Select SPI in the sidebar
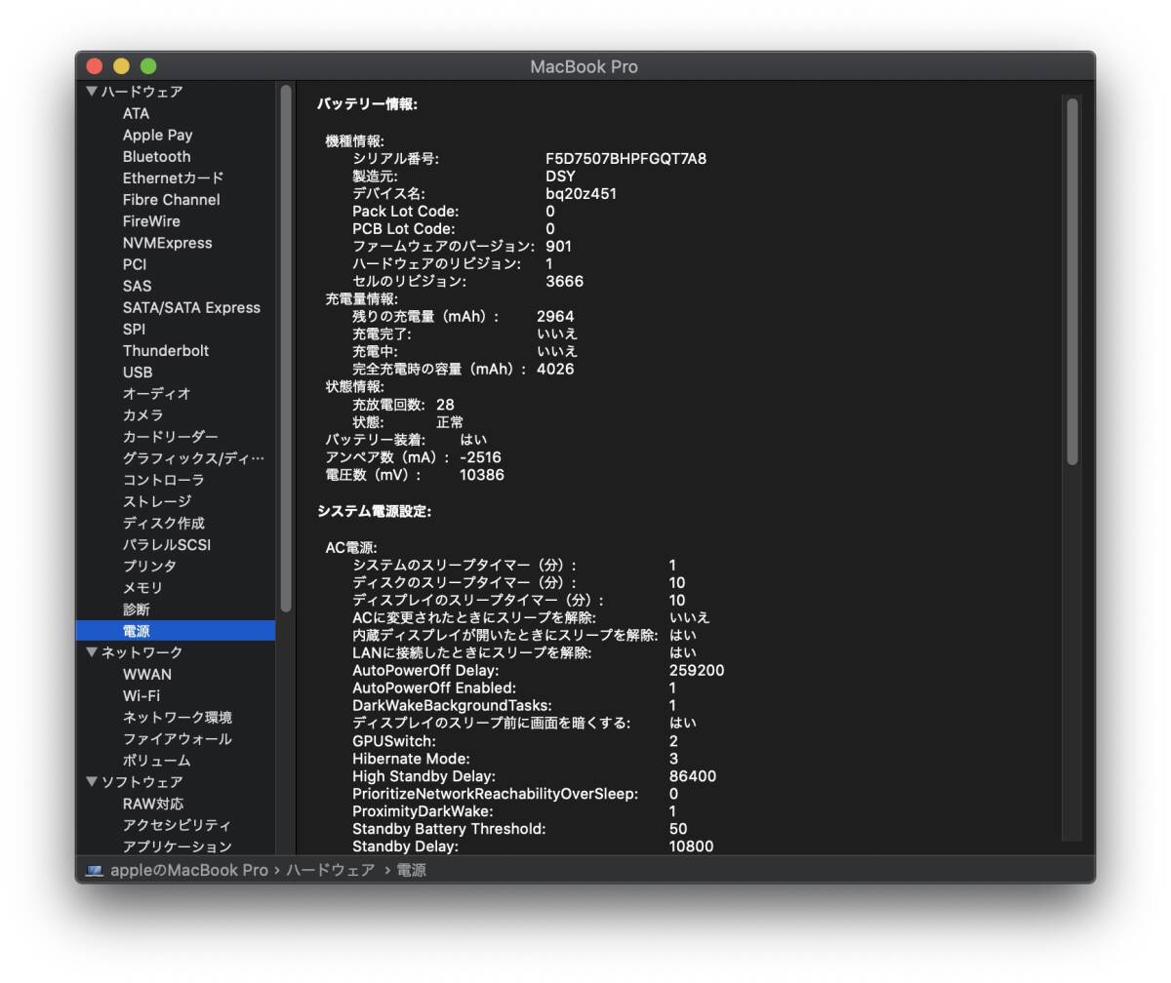This screenshot has height=983, width=1171. click(x=134, y=329)
